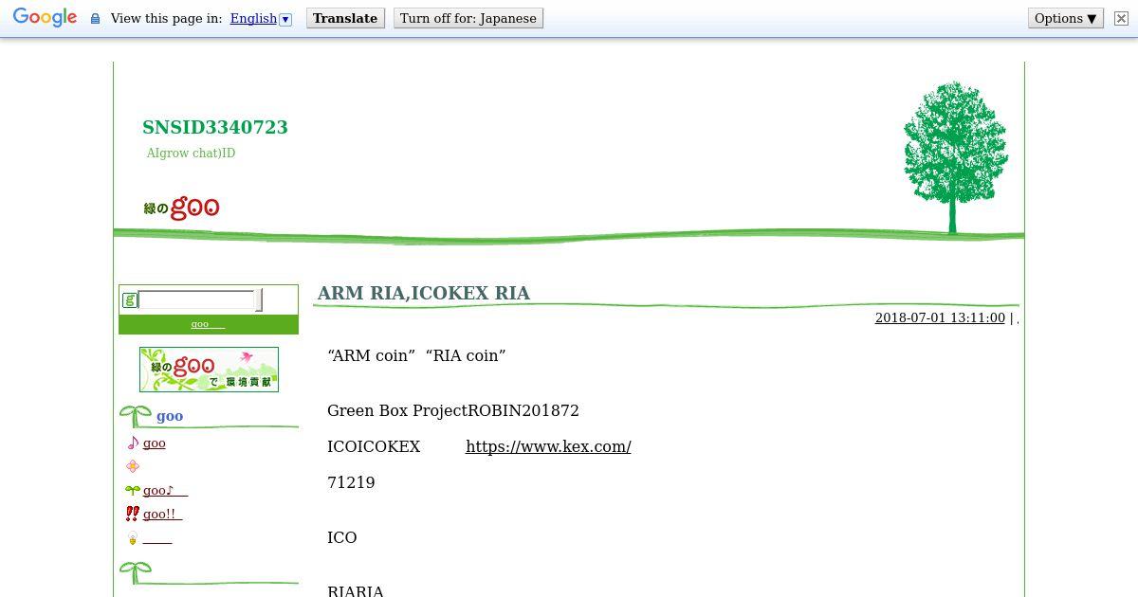Screen dimensions: 1138x597
Task: Open the goo link beside music note
Action: click(x=155, y=443)
